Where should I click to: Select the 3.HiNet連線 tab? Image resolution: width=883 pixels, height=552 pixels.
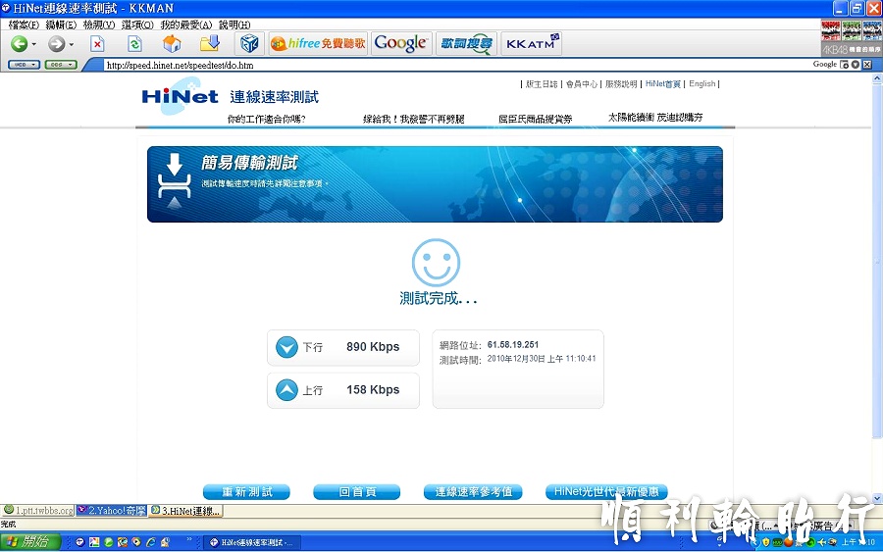(x=186, y=511)
